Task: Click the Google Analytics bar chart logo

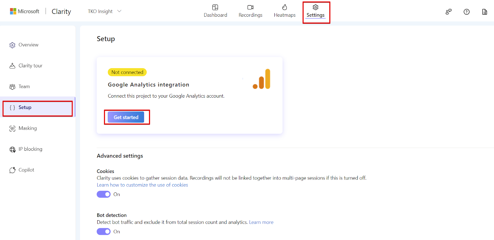Action: [x=262, y=79]
